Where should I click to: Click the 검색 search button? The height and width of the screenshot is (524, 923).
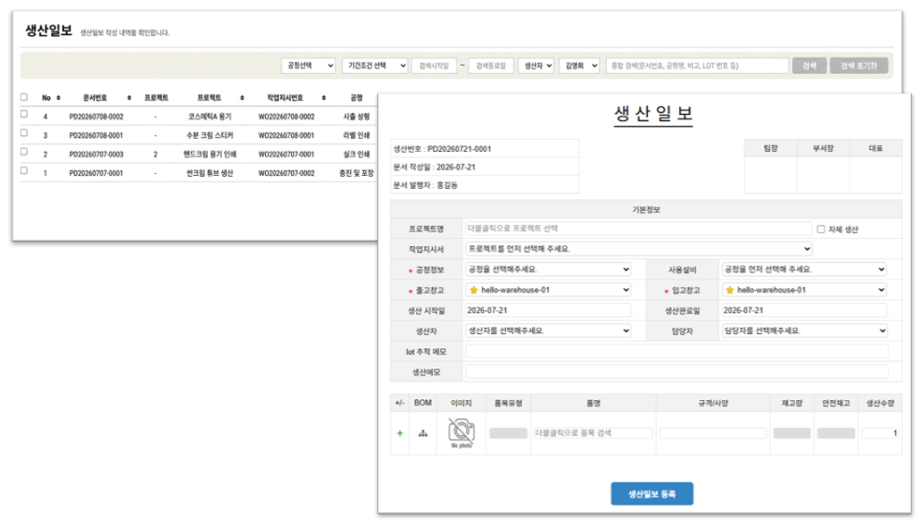click(809, 66)
